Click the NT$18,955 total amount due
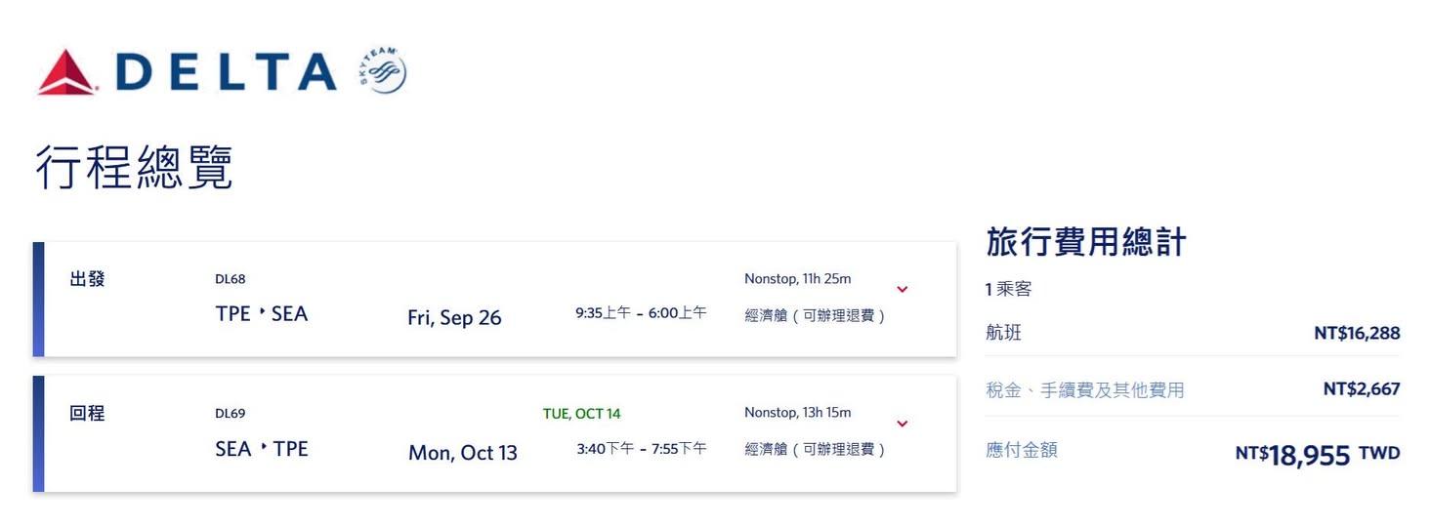Viewport: 1430px width, 527px height. (1309, 455)
